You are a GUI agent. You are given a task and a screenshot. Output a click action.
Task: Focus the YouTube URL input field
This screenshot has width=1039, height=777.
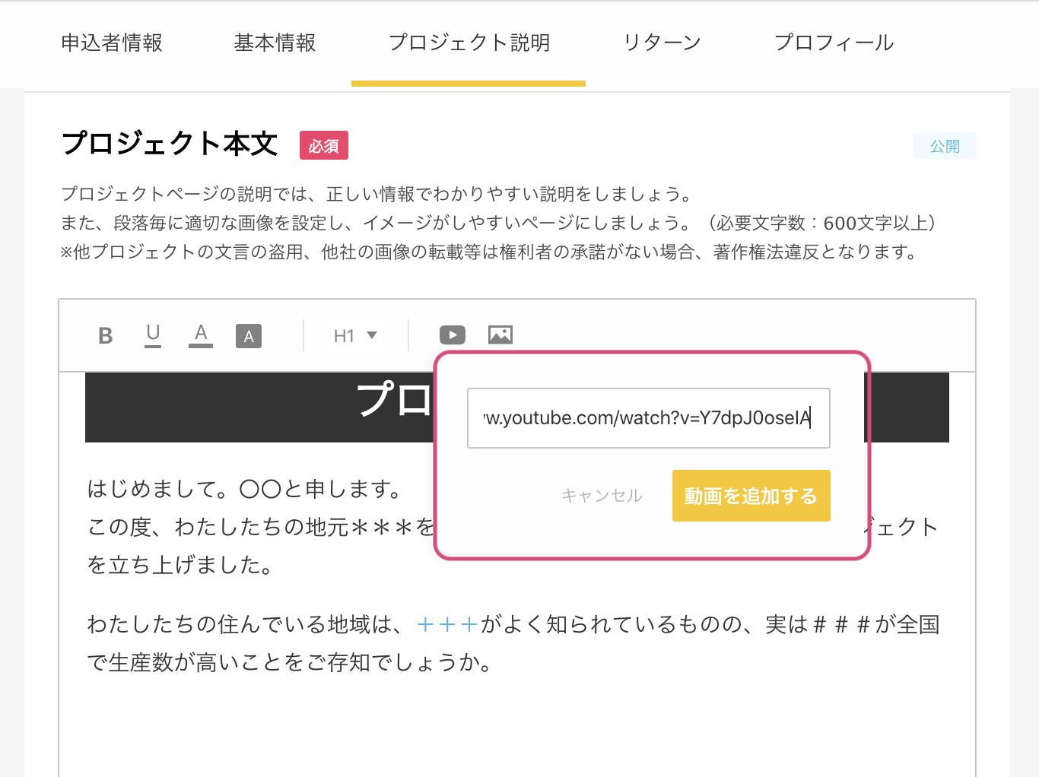click(x=648, y=418)
